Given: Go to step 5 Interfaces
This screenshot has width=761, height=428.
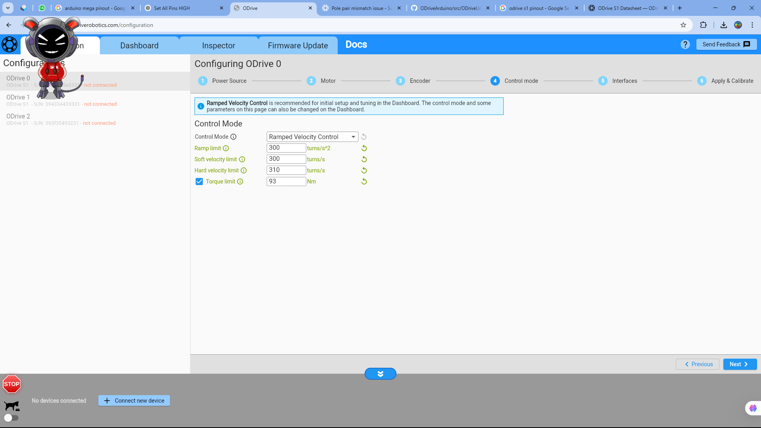Looking at the screenshot, I should (x=618, y=81).
